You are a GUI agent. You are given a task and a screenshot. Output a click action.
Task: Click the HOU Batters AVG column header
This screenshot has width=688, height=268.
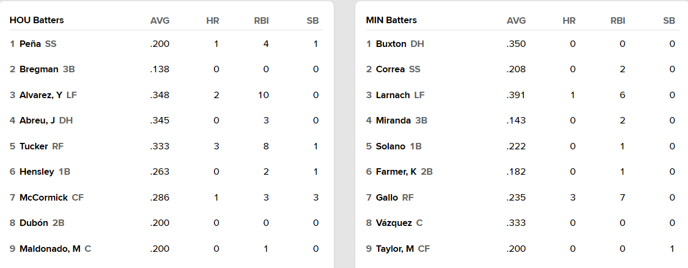(160, 20)
